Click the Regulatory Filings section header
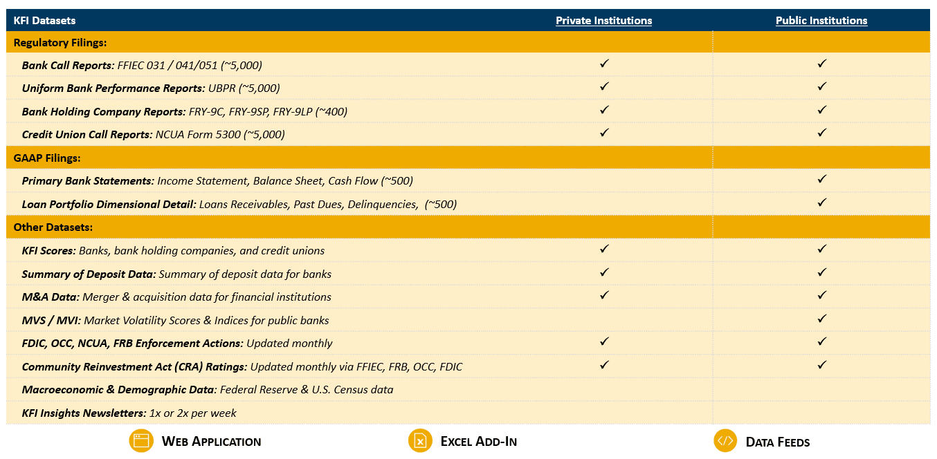This screenshot has width=937, height=459. pos(60,43)
